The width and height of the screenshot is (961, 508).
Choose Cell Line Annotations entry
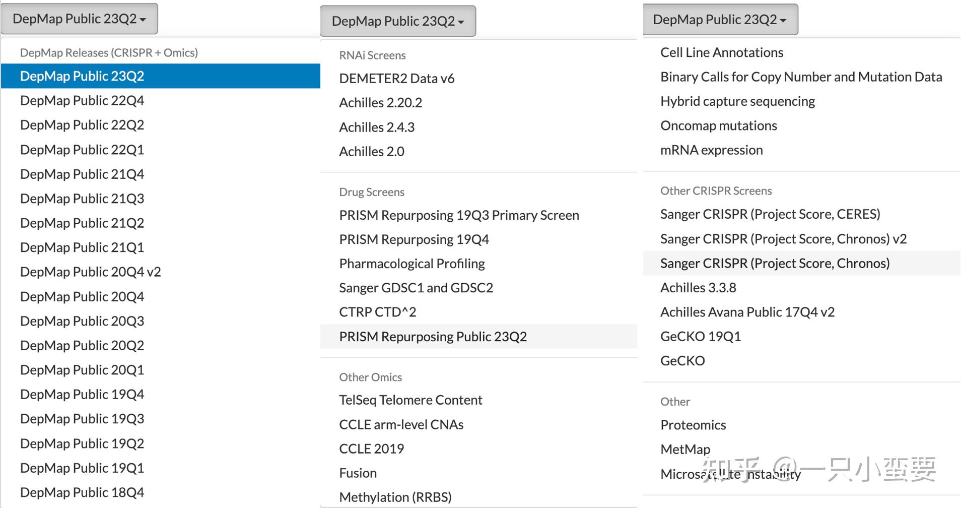[722, 52]
